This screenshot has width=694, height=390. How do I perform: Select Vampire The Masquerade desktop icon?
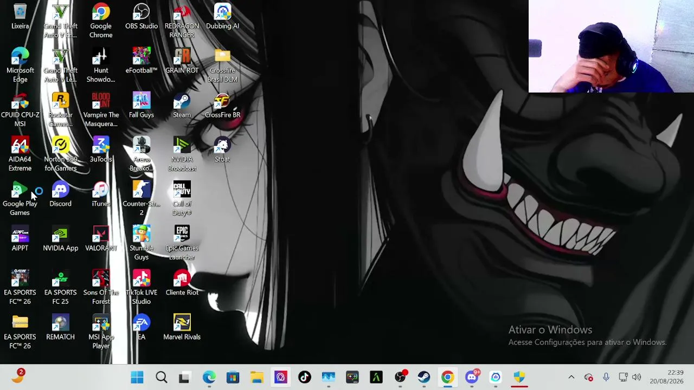pyautogui.click(x=101, y=110)
